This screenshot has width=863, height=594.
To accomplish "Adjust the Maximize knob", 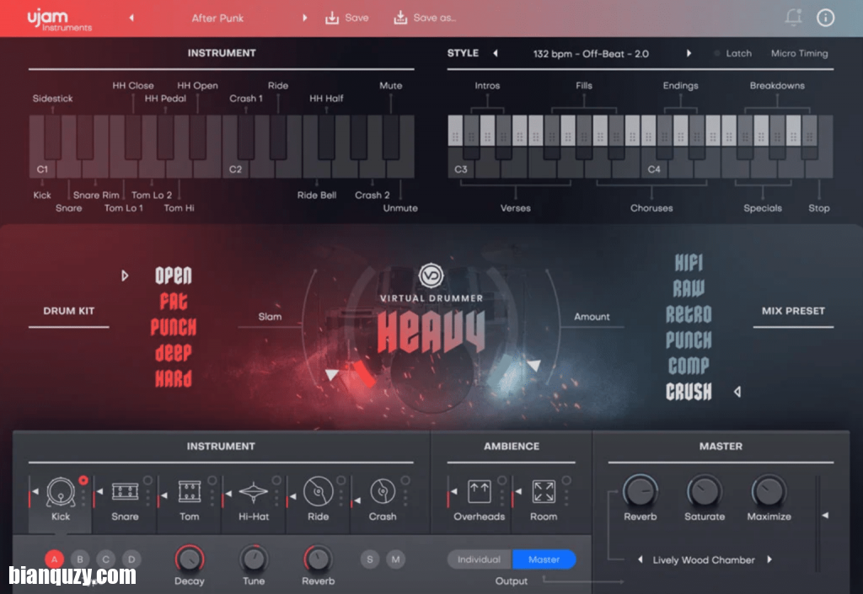I will click(x=769, y=491).
